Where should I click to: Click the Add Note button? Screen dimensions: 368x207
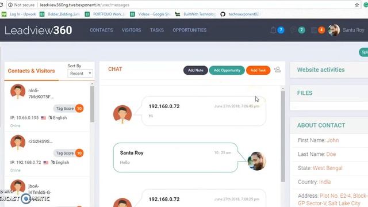pyautogui.click(x=195, y=70)
